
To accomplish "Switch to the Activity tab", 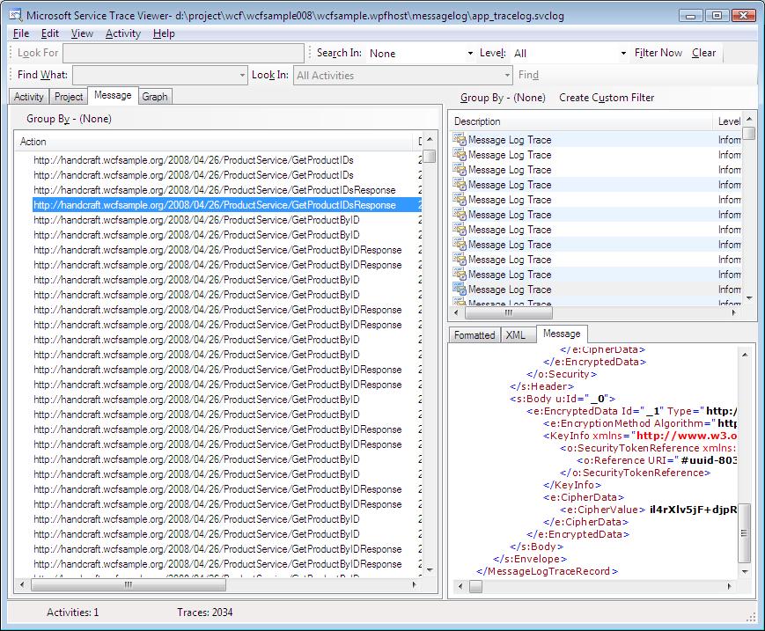I will click(x=29, y=97).
